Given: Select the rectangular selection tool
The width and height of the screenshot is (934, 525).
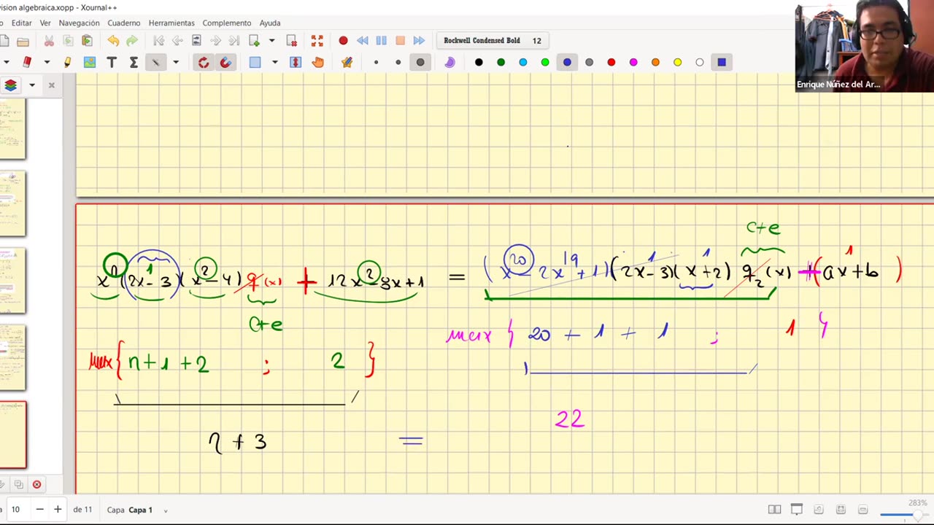Looking at the screenshot, I should (x=255, y=63).
